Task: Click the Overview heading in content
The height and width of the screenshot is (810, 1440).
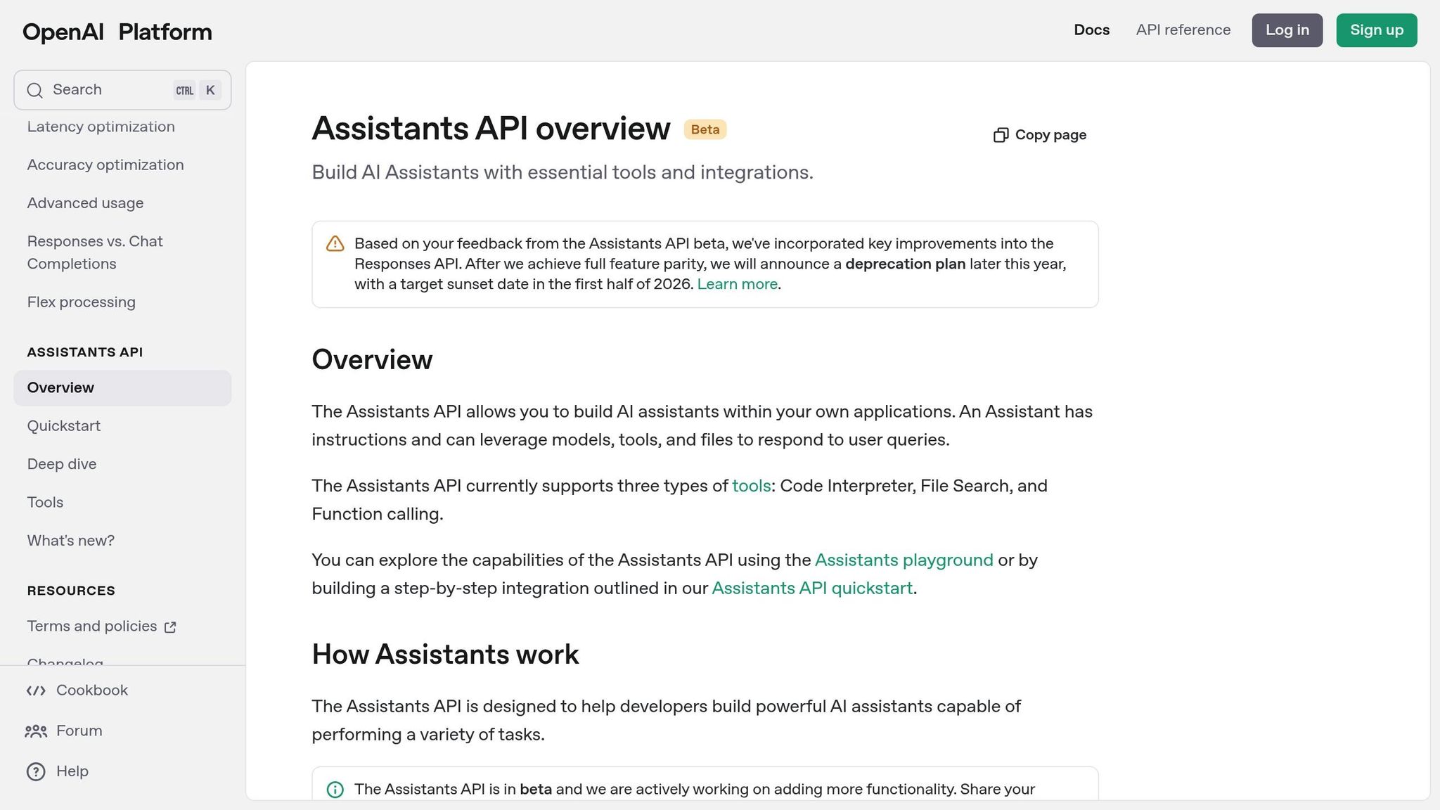Action: click(x=372, y=360)
